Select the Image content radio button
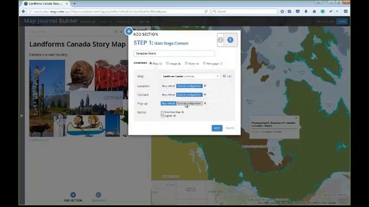The height and width of the screenshot is (207, 369). (167, 63)
